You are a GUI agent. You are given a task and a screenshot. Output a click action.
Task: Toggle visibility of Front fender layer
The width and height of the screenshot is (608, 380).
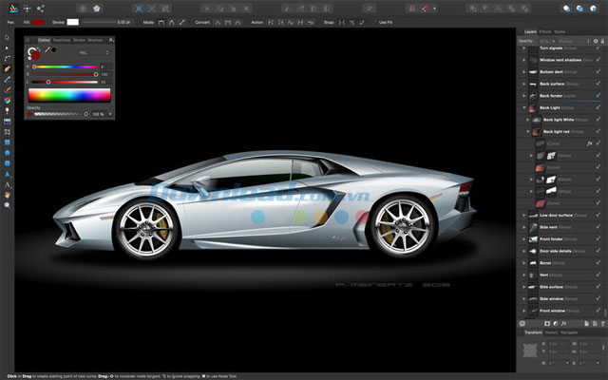pyautogui.click(x=598, y=238)
